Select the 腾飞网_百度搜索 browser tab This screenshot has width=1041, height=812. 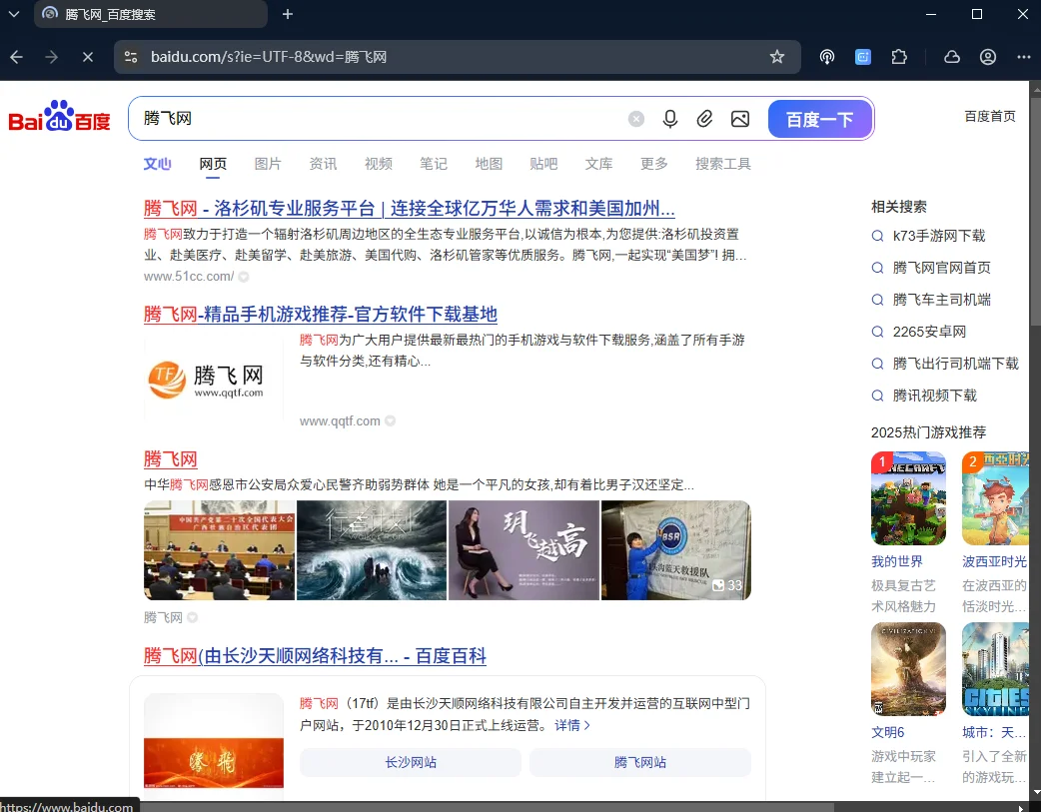click(x=151, y=14)
